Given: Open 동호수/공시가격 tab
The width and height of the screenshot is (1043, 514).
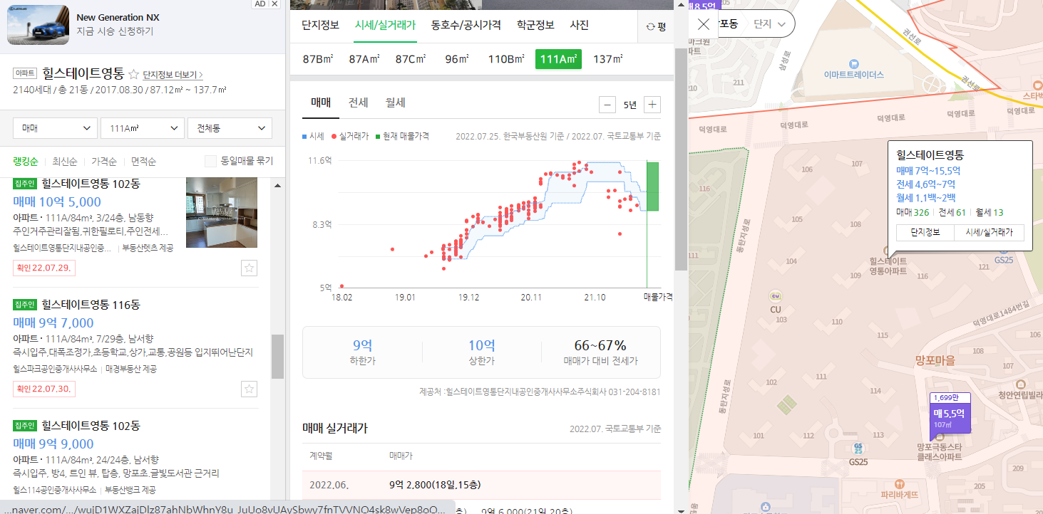Looking at the screenshot, I should pyautogui.click(x=466, y=25).
